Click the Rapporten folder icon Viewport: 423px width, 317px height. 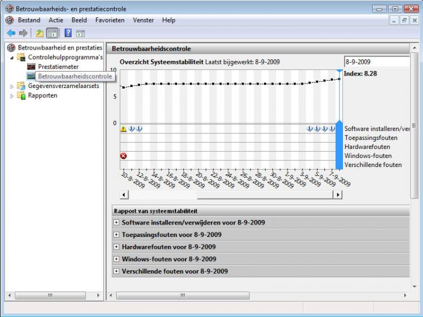coord(21,95)
